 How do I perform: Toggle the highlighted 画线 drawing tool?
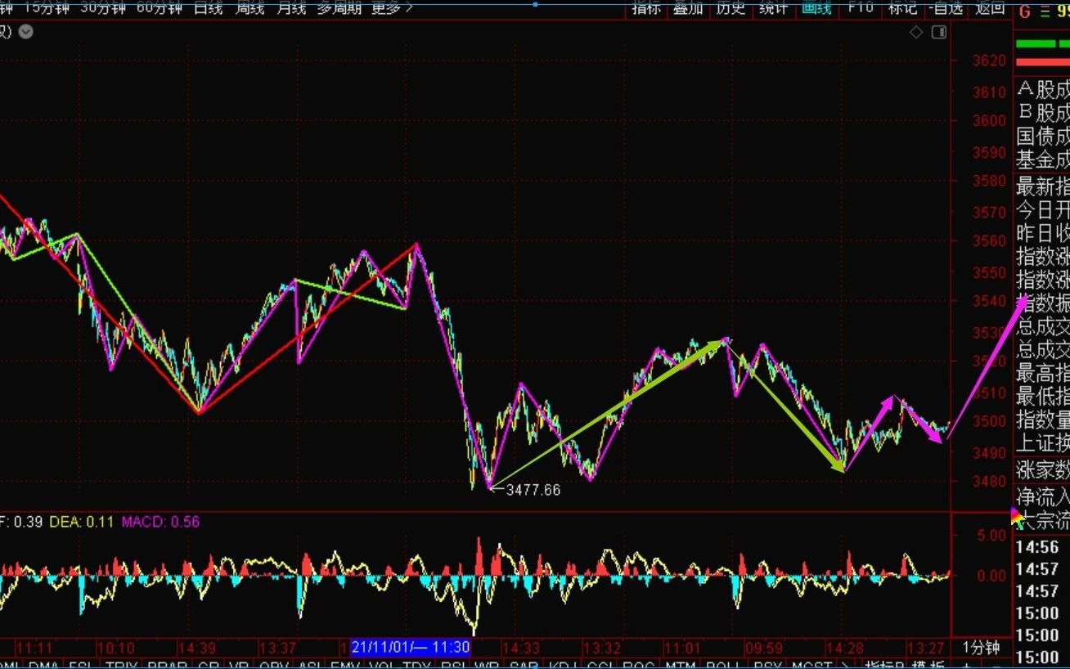coord(816,7)
